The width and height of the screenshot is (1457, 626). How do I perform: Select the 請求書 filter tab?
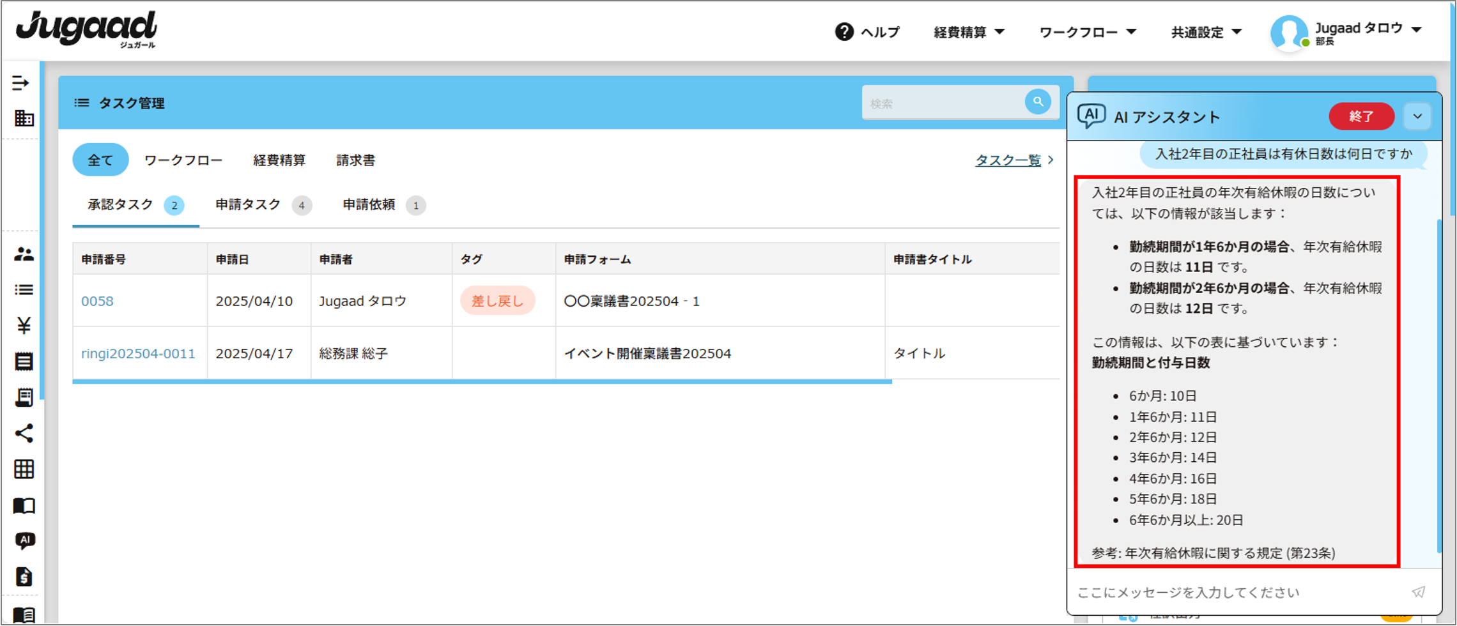(355, 160)
